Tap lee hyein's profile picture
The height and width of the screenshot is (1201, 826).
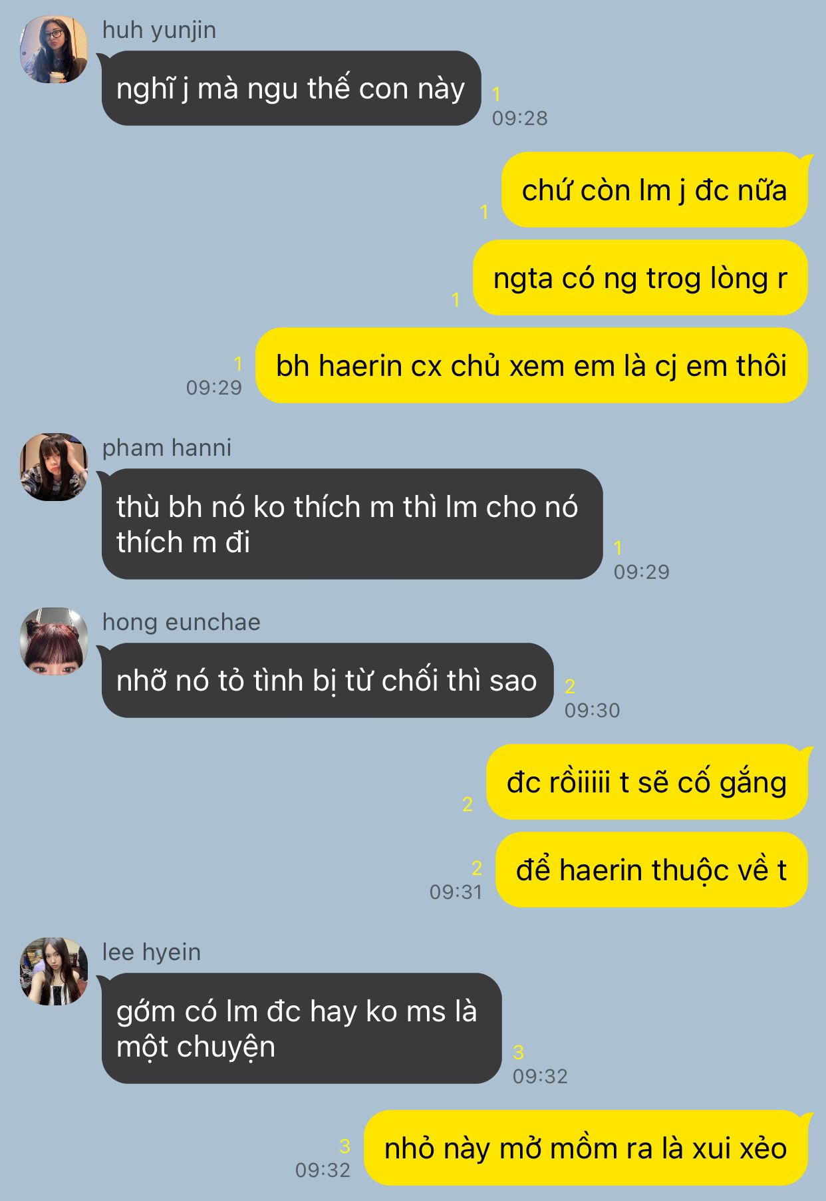pos(54,971)
